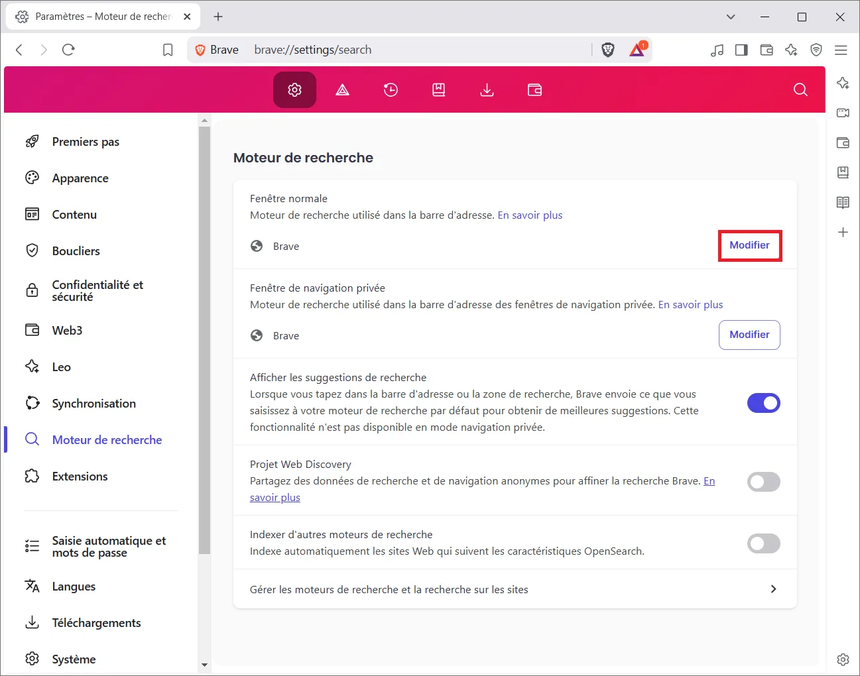Open Wallet icon in pink toolbar
The width and height of the screenshot is (860, 676).
(x=534, y=89)
